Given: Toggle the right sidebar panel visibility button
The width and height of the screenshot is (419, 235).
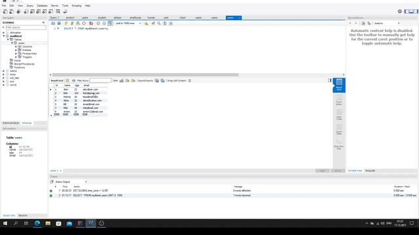Looking at the screenshot, I should 416,12.
